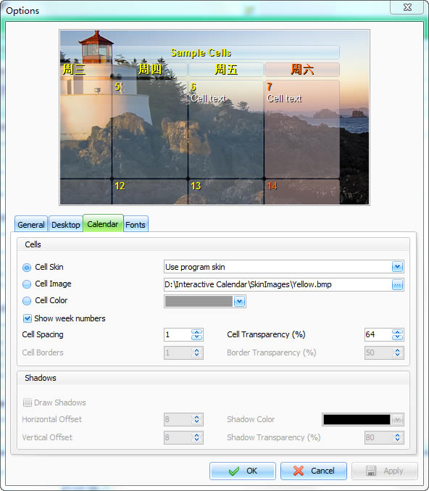The height and width of the screenshot is (491, 429).
Task: Click the Vertical Offset spinner arrows
Action: pyautogui.click(x=197, y=437)
